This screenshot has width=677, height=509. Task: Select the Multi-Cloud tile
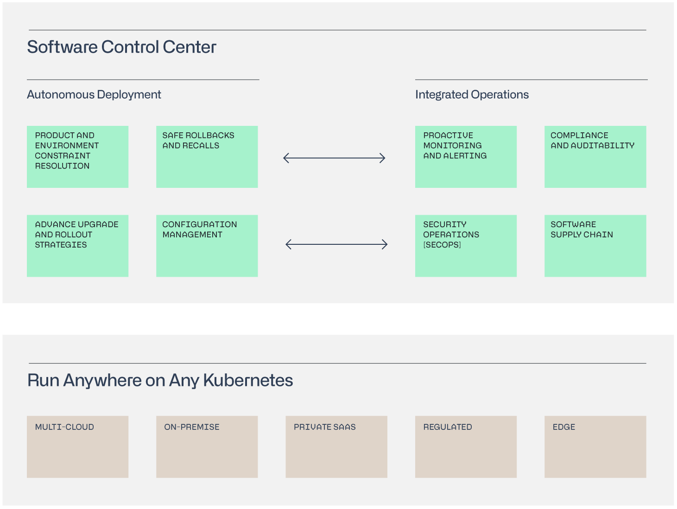point(77,447)
